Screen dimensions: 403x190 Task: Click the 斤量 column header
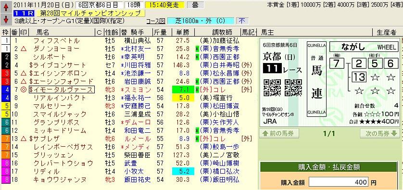click(160, 32)
